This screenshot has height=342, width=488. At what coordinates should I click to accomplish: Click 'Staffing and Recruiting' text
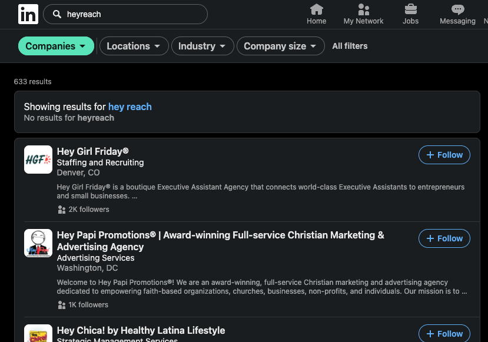pos(100,162)
